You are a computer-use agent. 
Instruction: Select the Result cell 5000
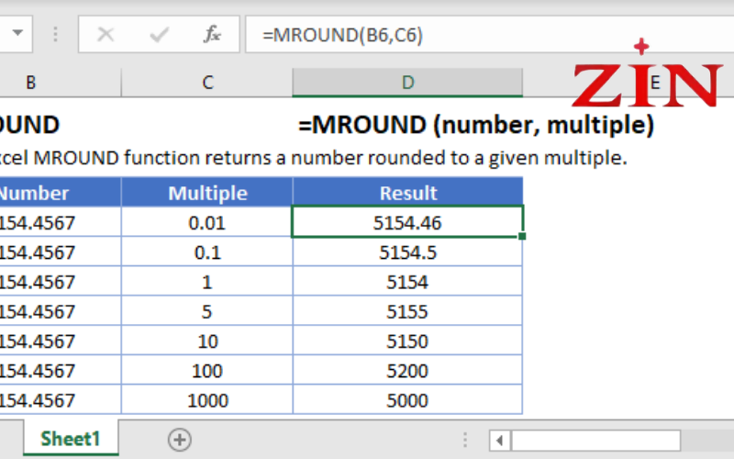click(407, 400)
